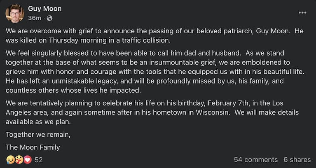Click 'The Moon Family' signature text
This screenshot has height=168, width=316.
coord(33,147)
